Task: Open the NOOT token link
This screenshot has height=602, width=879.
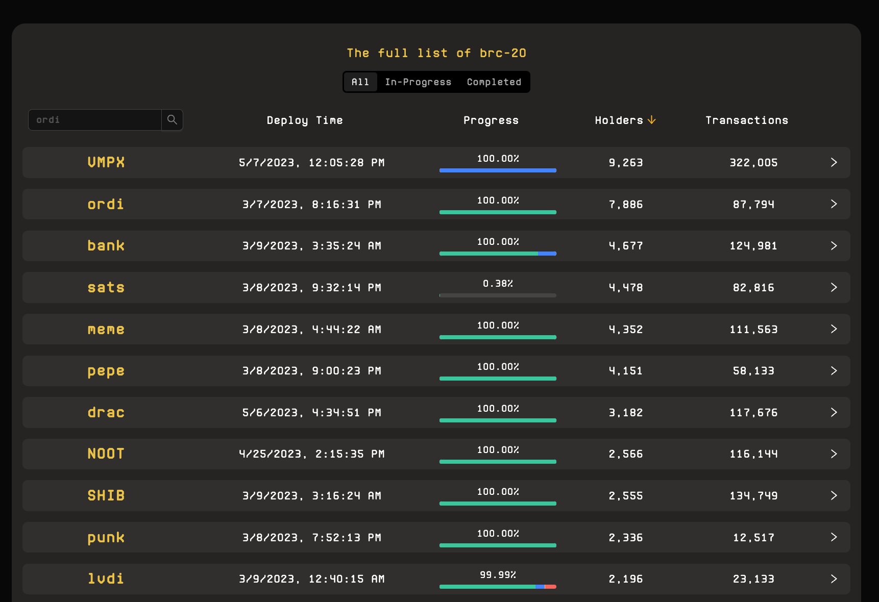Action: click(x=106, y=454)
